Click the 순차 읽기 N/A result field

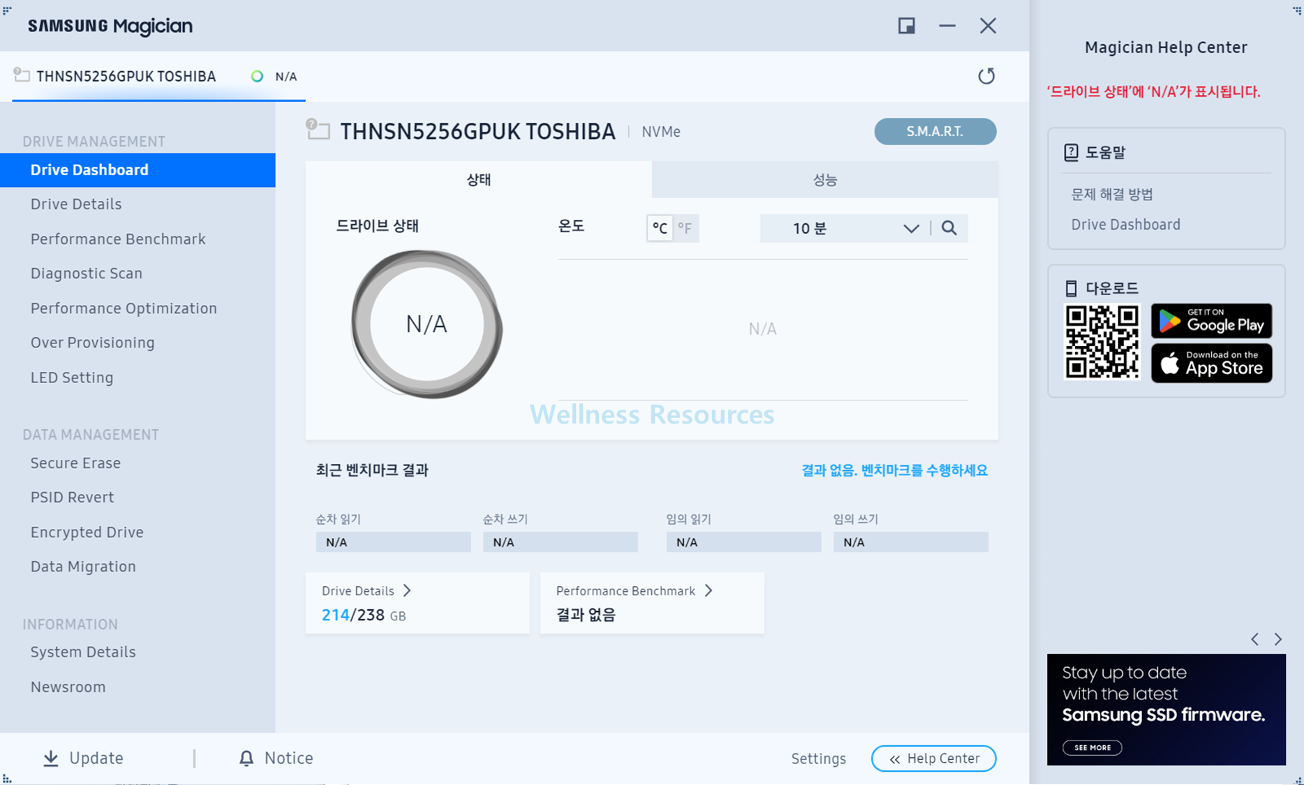tap(393, 542)
